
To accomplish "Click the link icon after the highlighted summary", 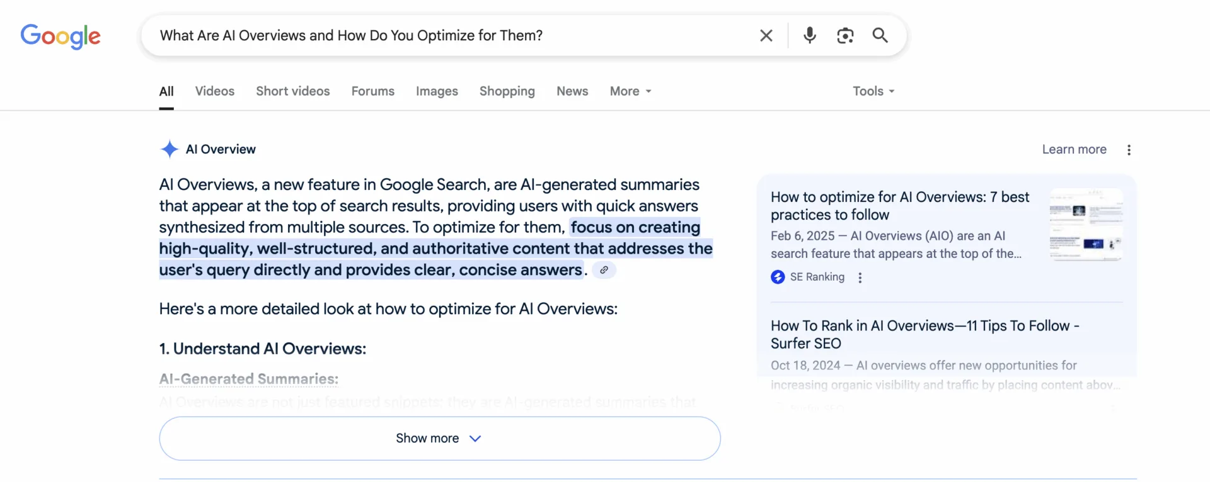I will tap(604, 270).
